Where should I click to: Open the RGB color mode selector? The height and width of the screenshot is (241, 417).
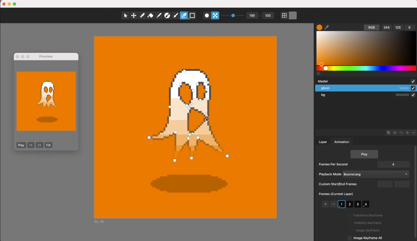pos(371,27)
